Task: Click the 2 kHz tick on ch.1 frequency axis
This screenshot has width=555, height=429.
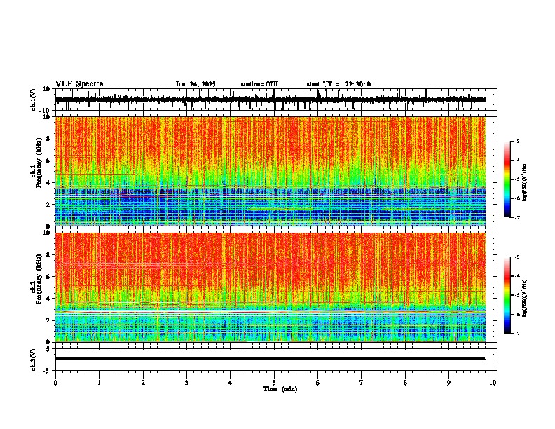Action: [x=48, y=204]
